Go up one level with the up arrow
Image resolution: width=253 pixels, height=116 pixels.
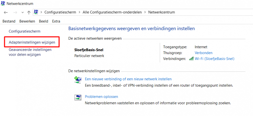(x=29, y=12)
